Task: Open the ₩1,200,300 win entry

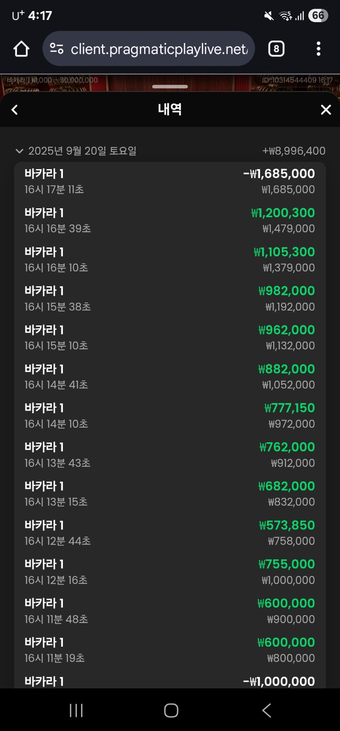Action: [x=170, y=221]
